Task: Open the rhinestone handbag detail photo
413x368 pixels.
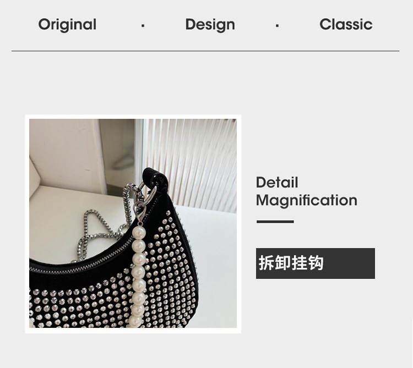Action: point(133,223)
